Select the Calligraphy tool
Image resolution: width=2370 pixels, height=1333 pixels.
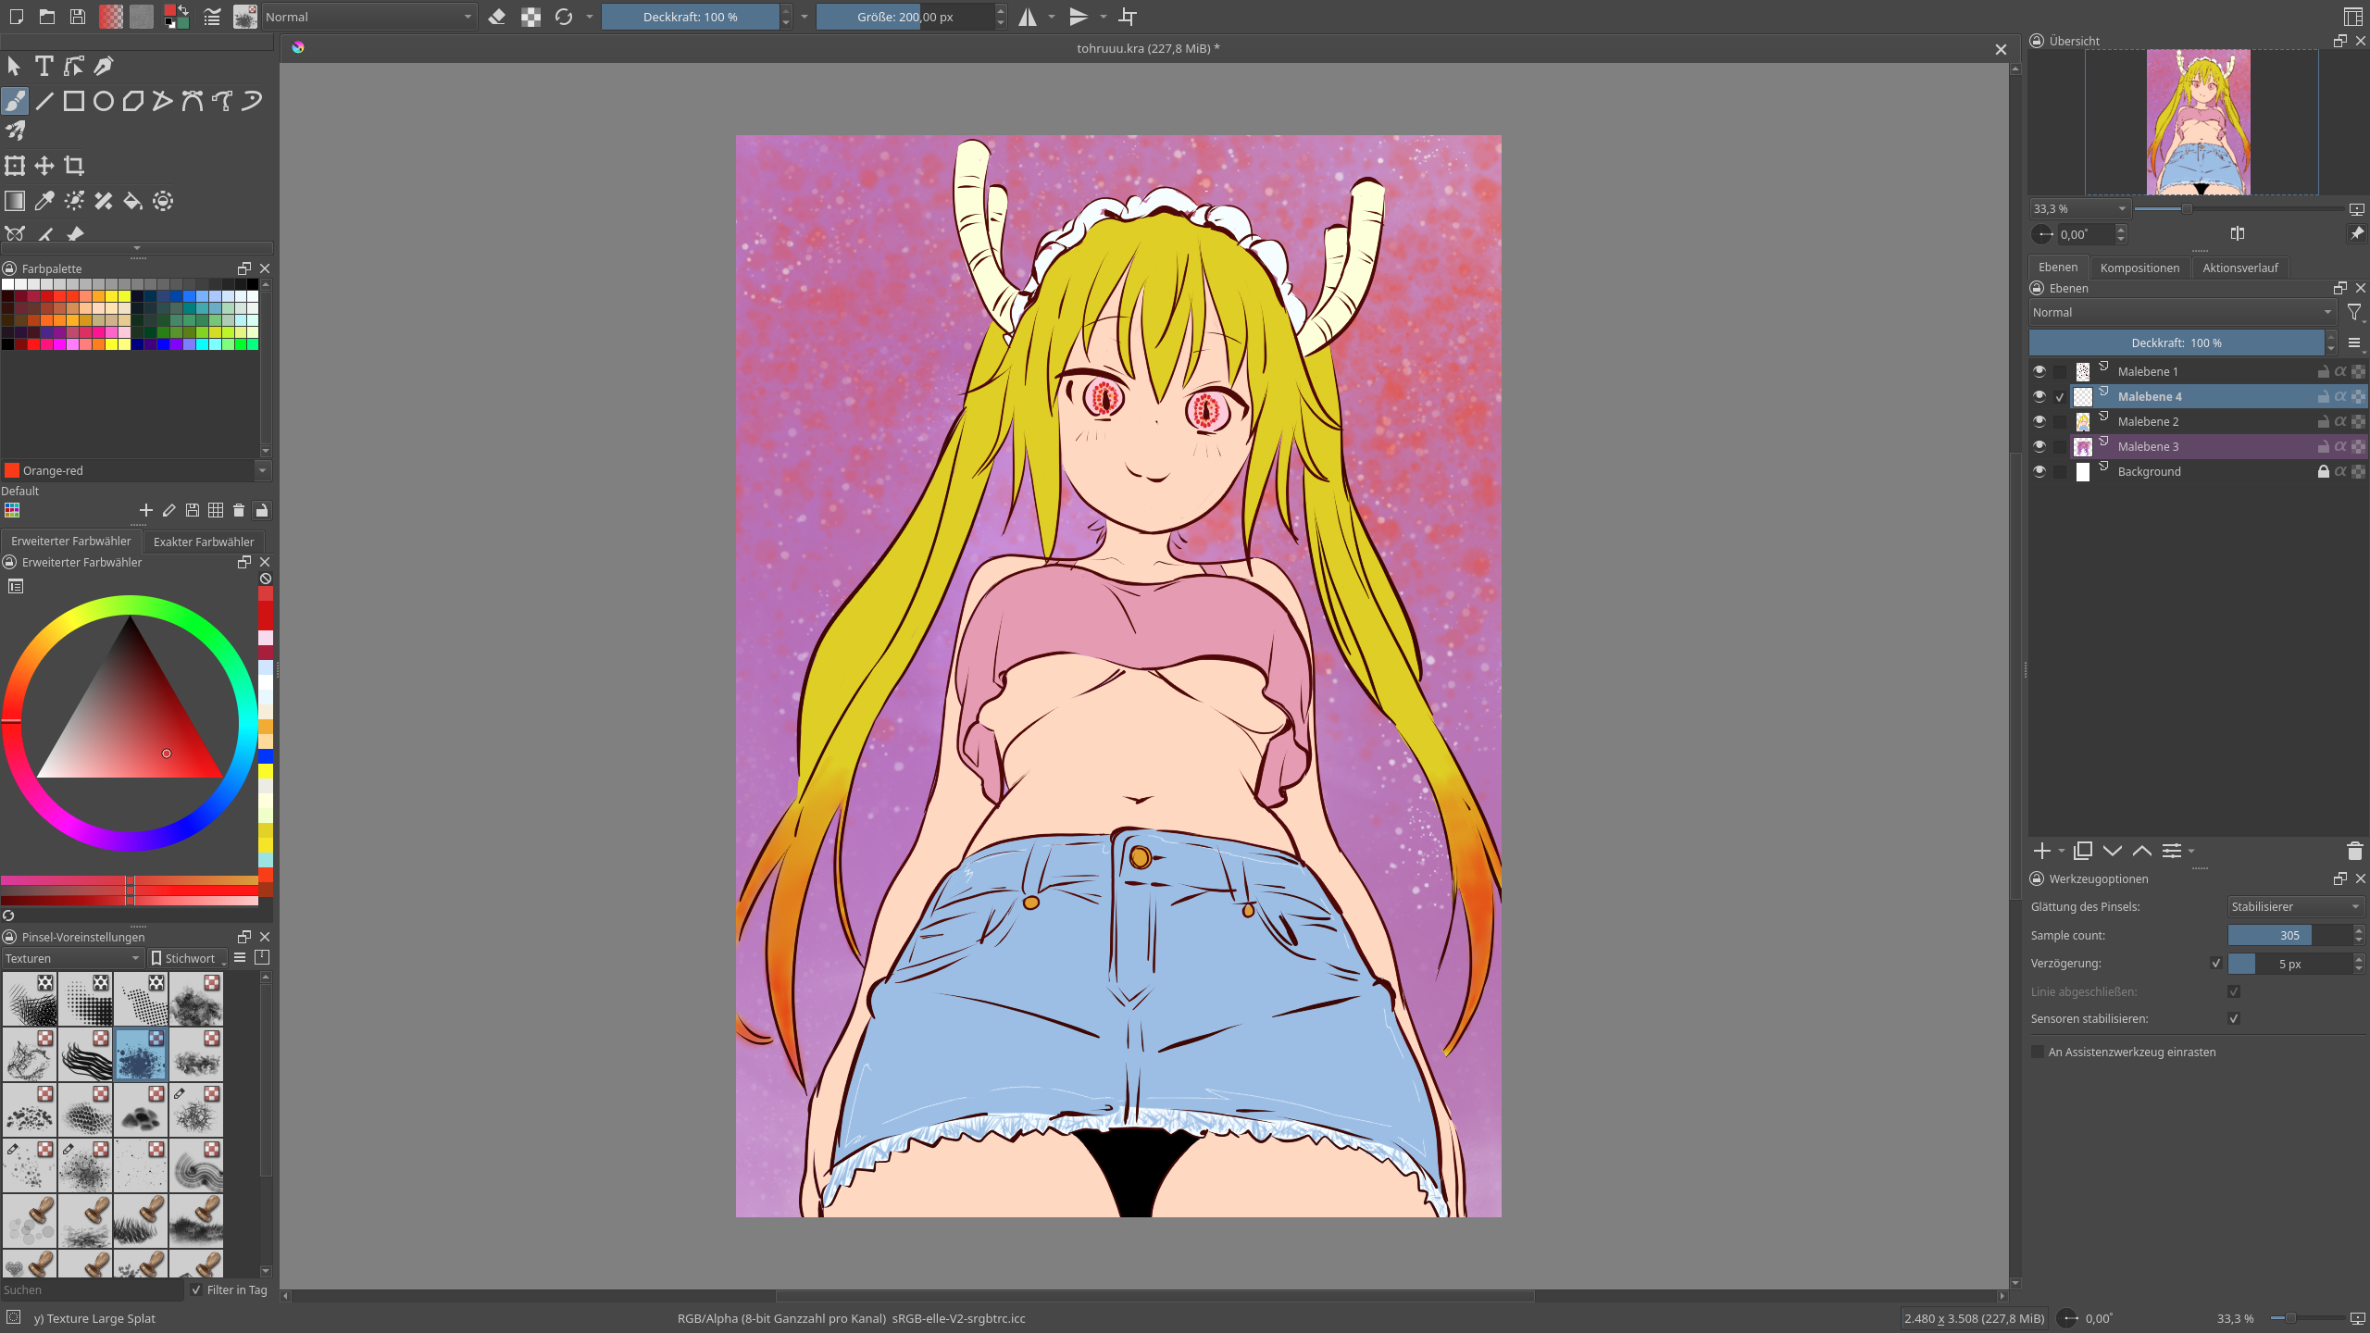(x=104, y=66)
